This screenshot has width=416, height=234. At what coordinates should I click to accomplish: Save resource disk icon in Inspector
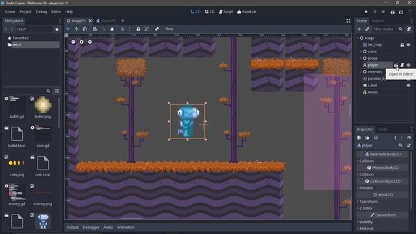coord(376,138)
